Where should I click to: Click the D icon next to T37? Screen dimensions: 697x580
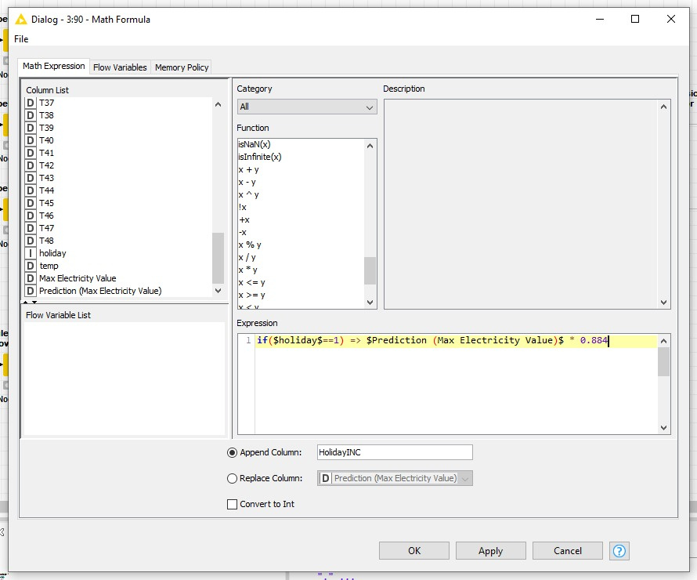coord(31,103)
